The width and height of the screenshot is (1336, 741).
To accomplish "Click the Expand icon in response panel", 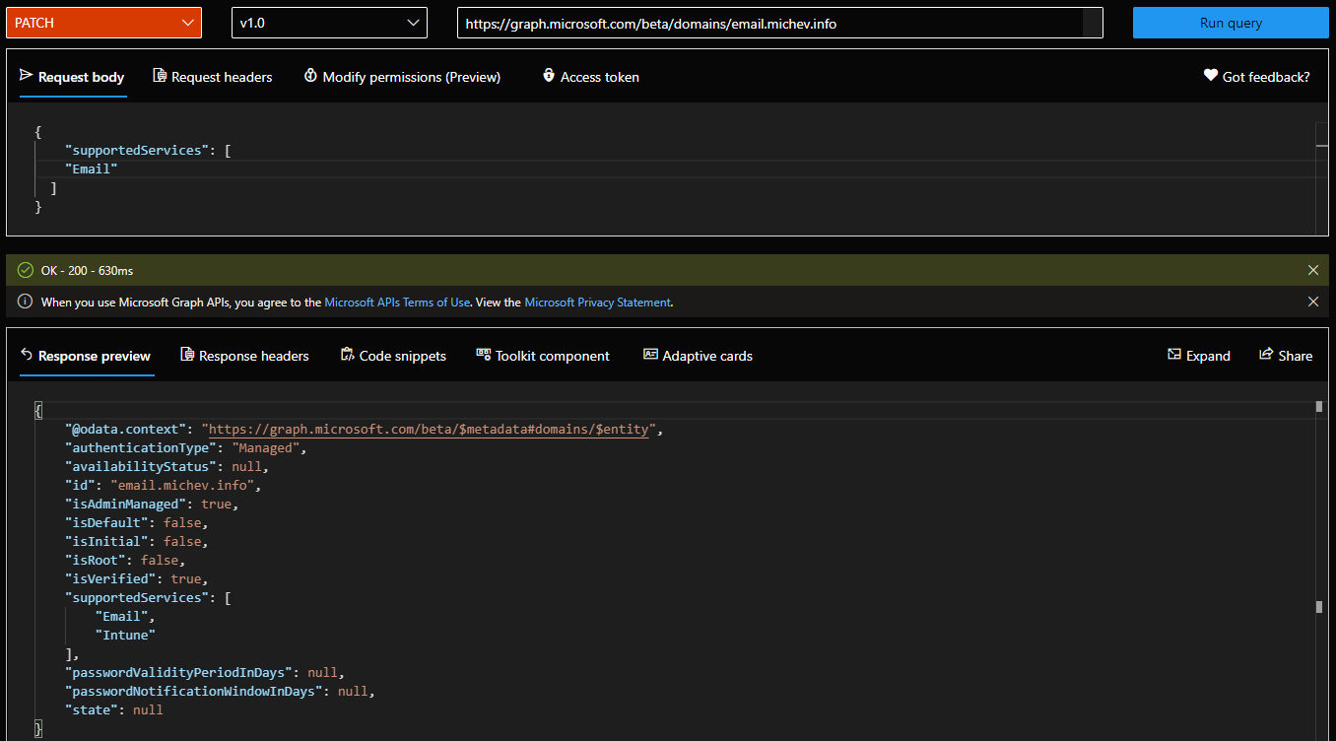I will coord(1174,355).
